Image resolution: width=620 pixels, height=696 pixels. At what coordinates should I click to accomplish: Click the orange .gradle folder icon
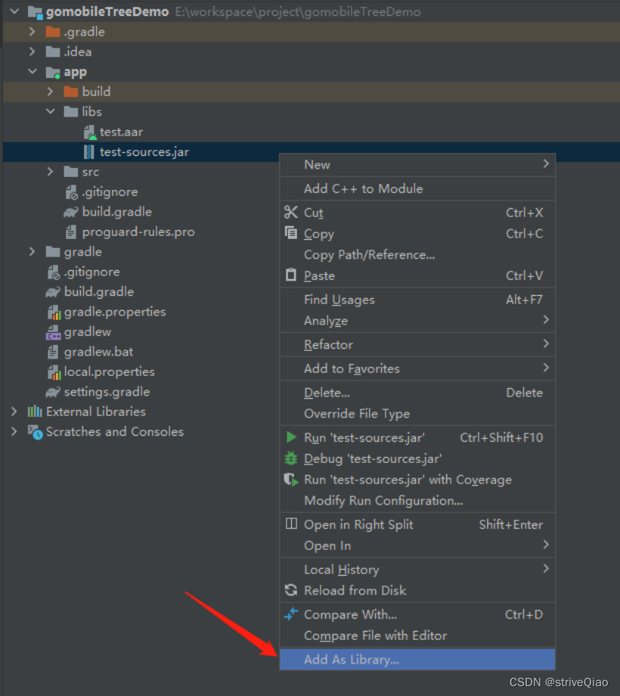tap(53, 32)
